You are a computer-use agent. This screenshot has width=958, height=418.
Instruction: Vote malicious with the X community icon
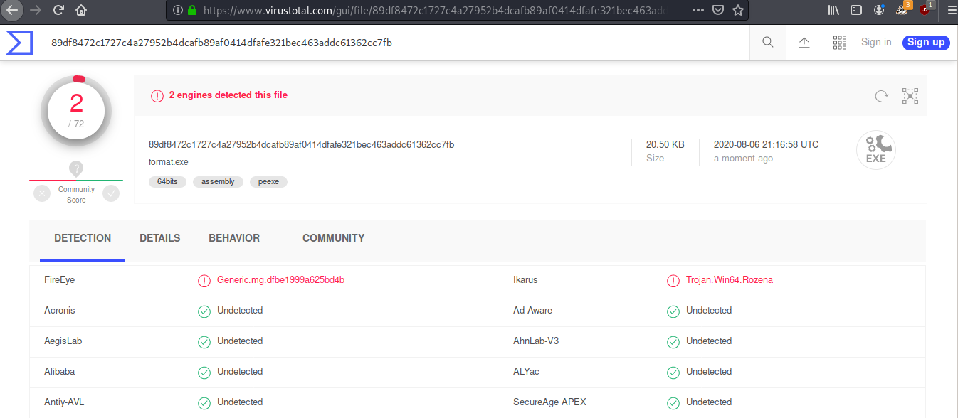[42, 193]
